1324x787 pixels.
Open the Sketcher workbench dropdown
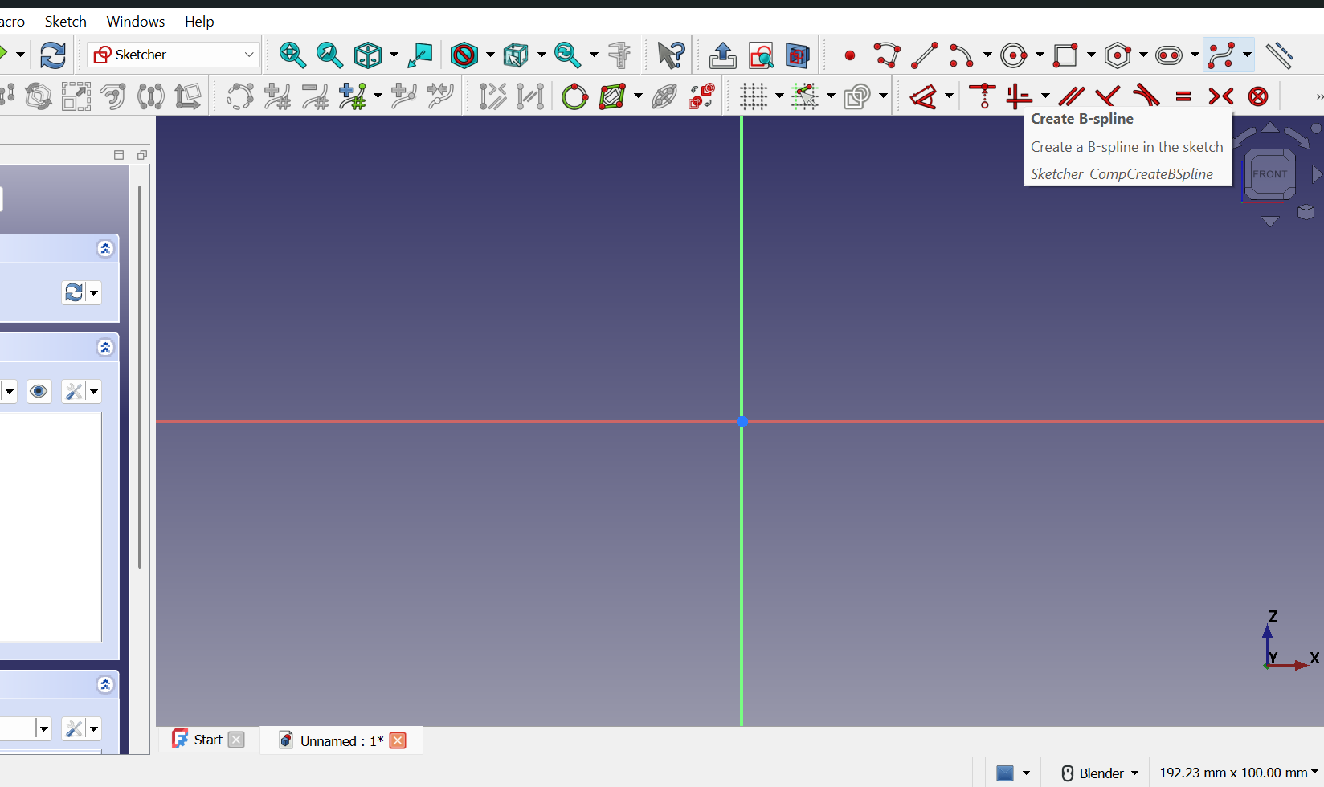point(174,55)
